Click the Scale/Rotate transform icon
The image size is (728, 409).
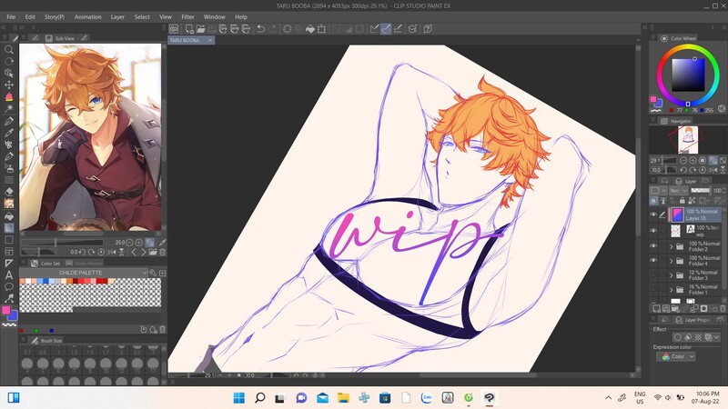click(x=321, y=29)
